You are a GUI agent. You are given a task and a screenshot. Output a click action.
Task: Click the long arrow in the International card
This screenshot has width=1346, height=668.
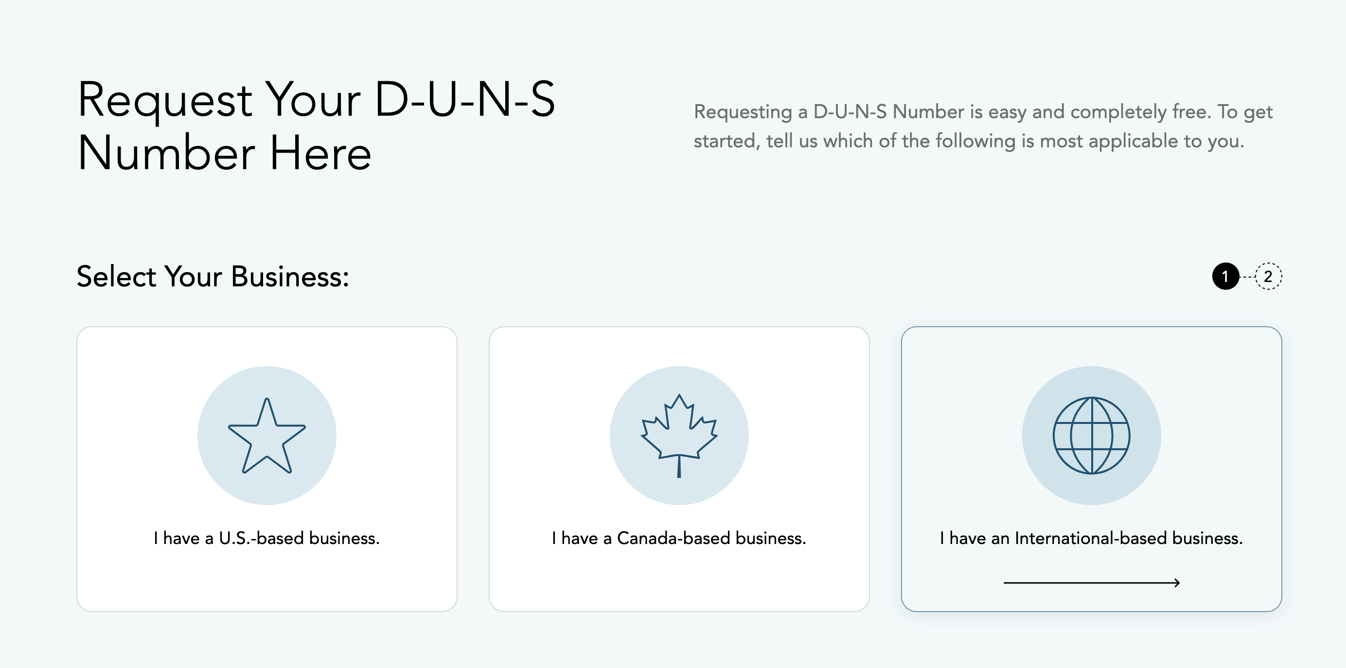point(1092,582)
